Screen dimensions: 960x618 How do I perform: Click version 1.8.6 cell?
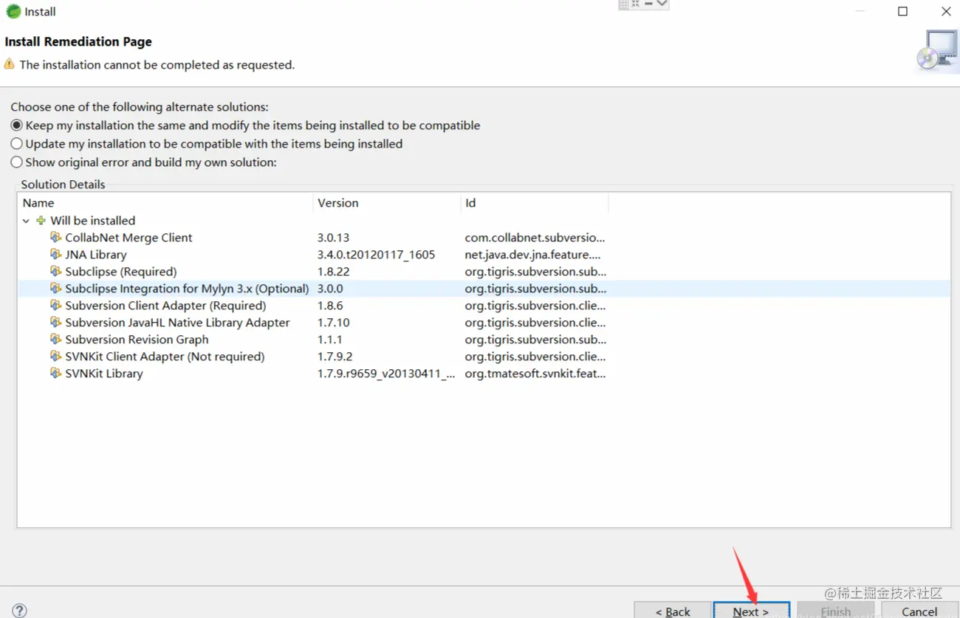[x=330, y=306]
